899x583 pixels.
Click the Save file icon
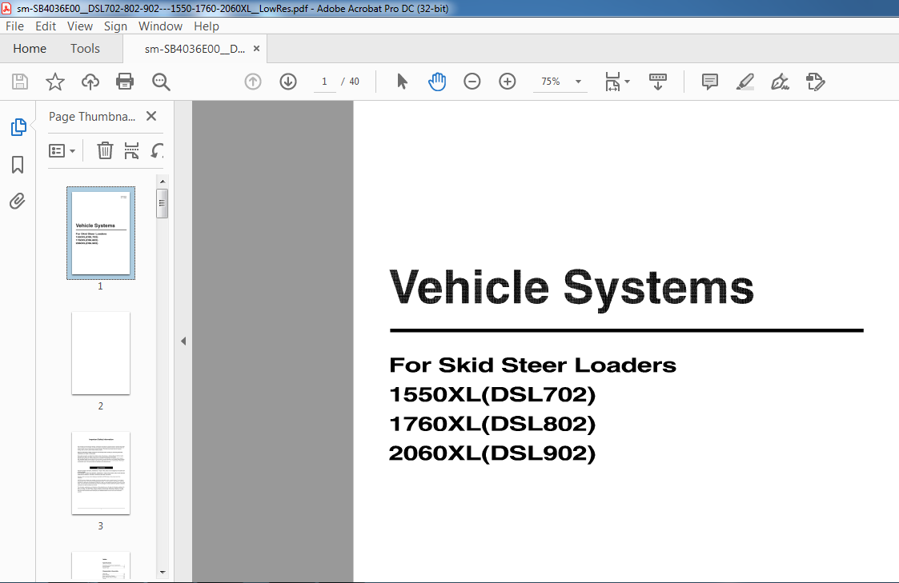(20, 82)
